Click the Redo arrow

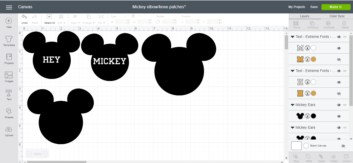pos(35,19)
